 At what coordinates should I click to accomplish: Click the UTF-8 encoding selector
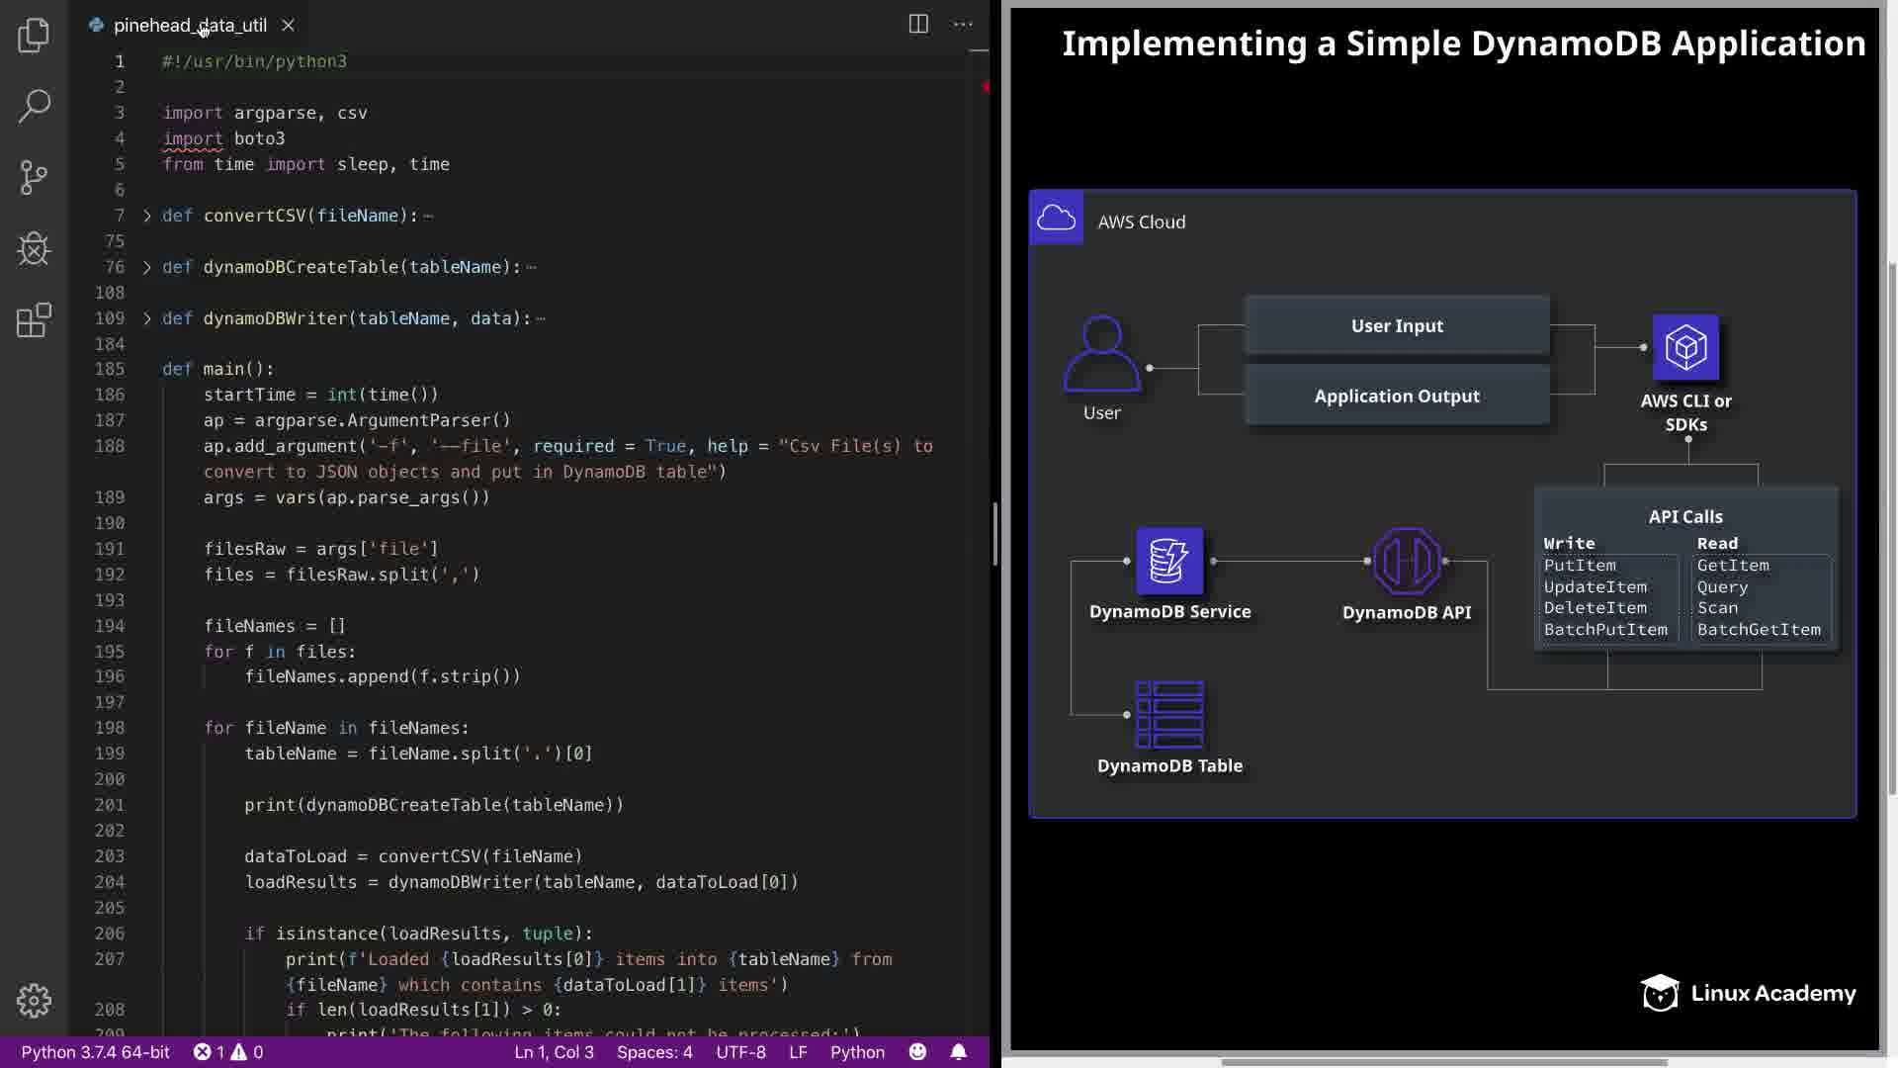pyautogui.click(x=740, y=1052)
